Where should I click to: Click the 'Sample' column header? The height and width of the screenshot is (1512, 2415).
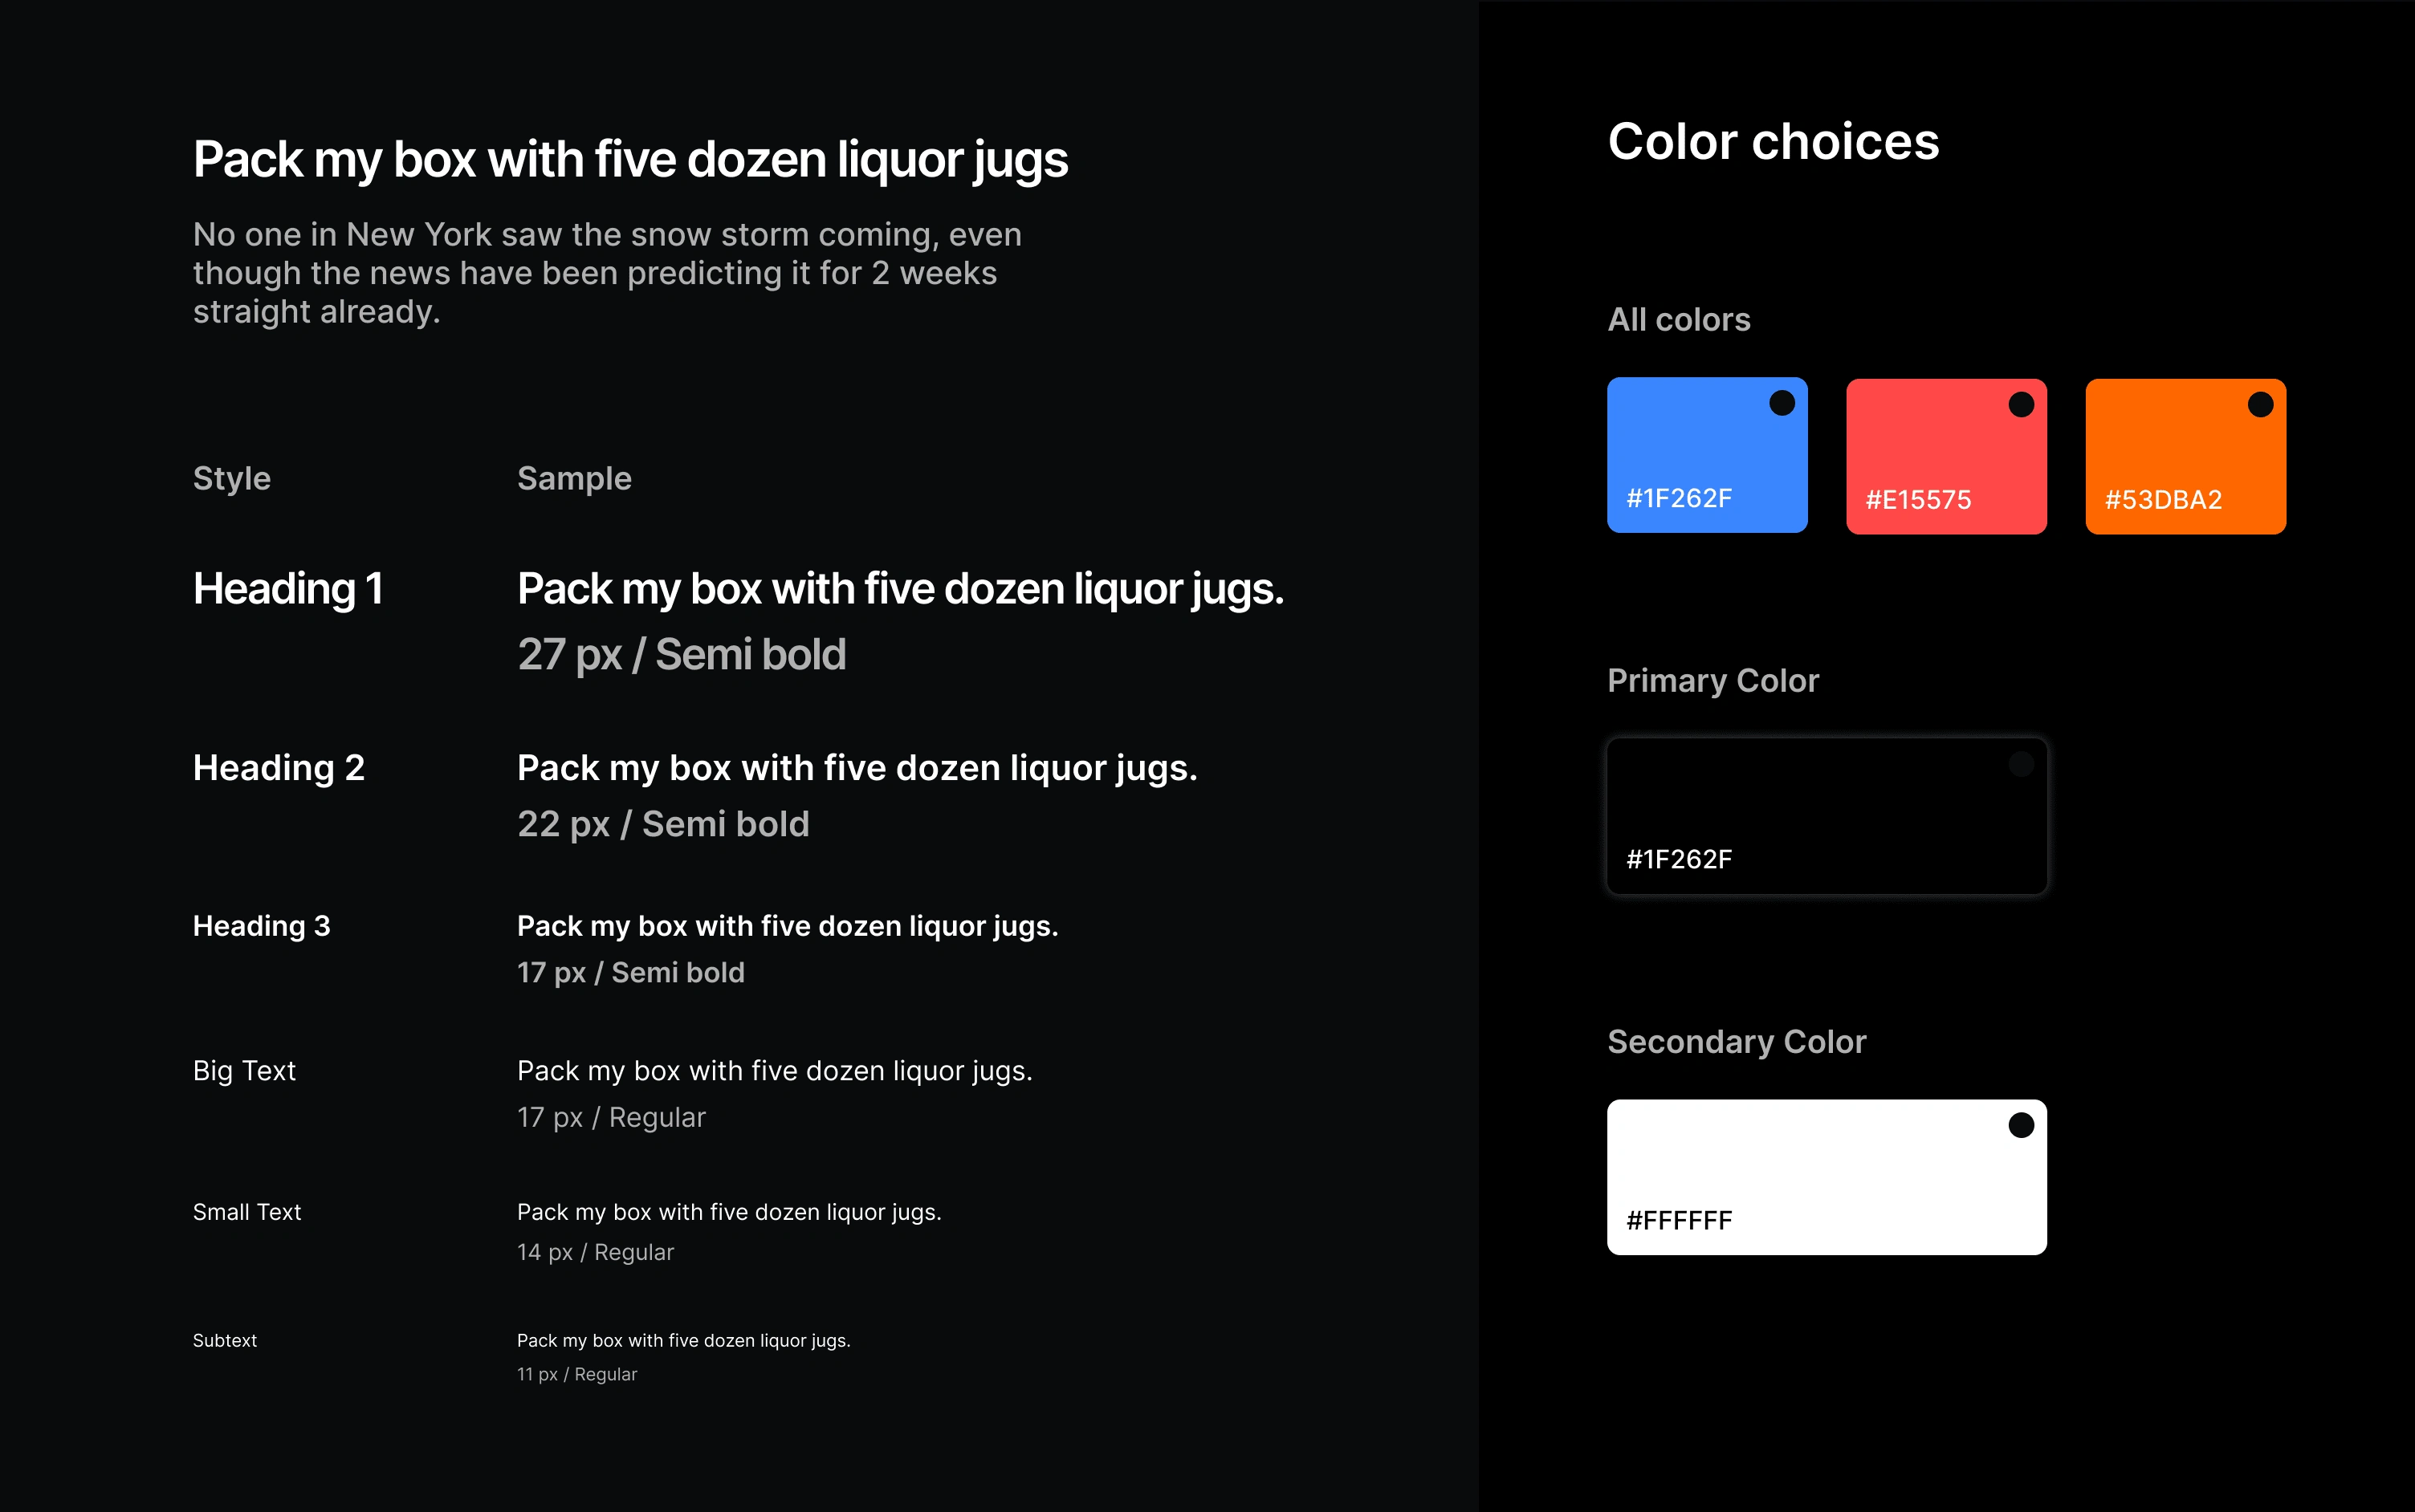pos(574,479)
